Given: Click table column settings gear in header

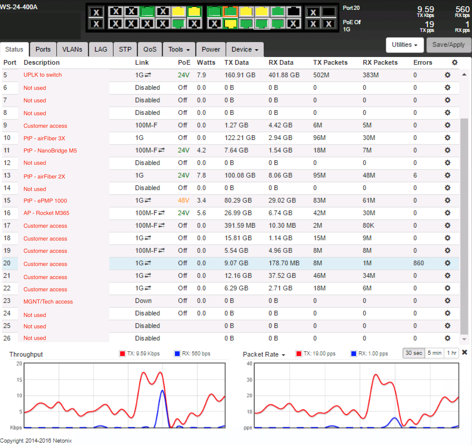Looking at the screenshot, I should (454, 62).
